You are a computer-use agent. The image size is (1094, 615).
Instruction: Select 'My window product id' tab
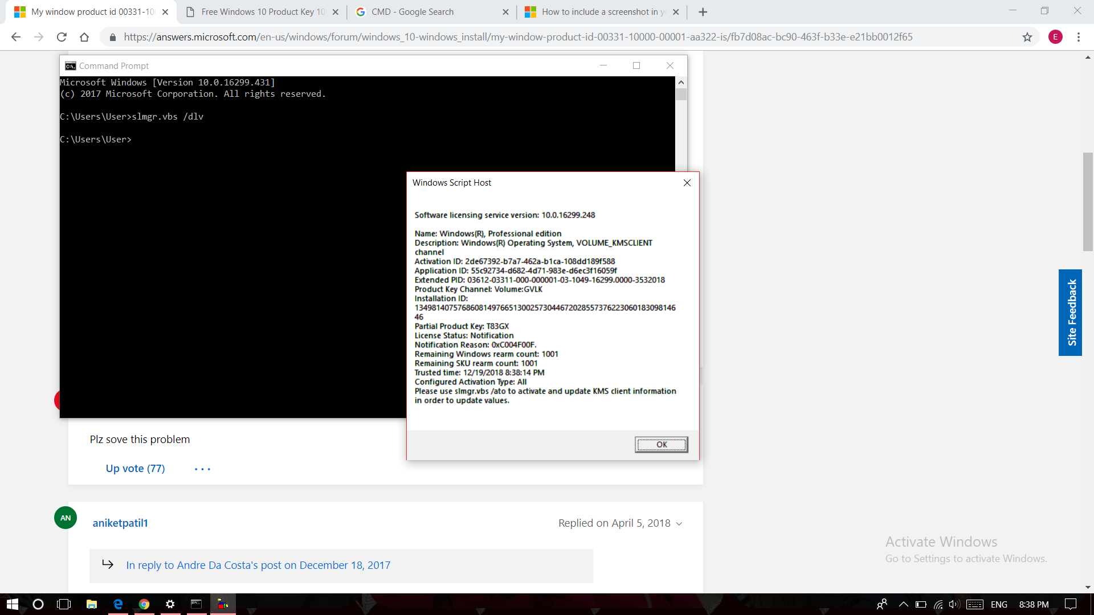91,12
